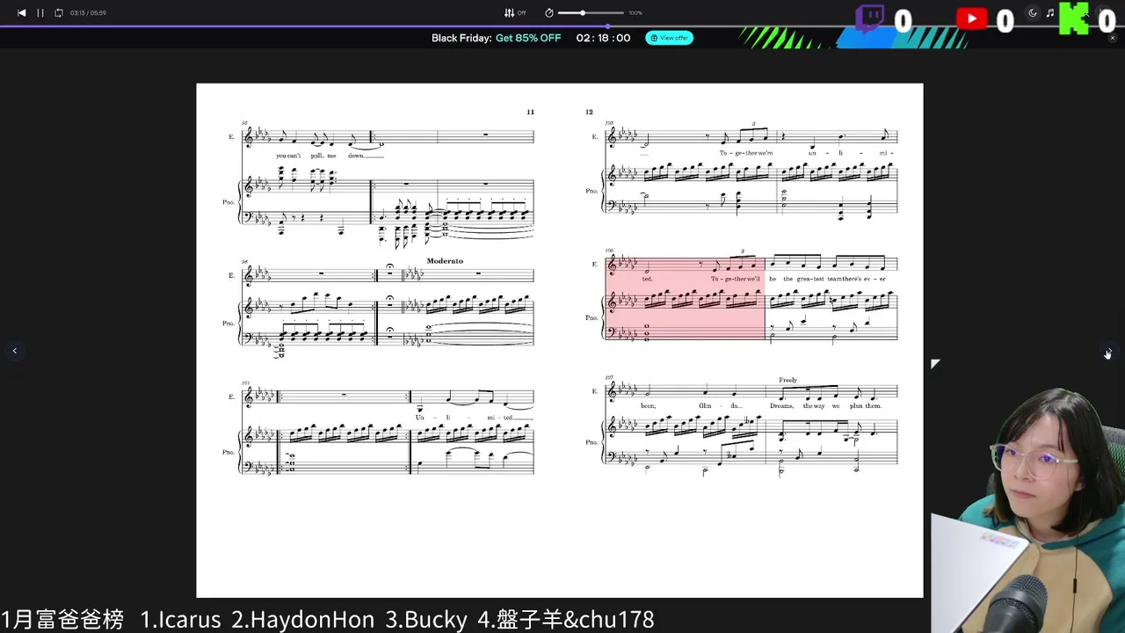Click the Black Friday Get 85% OFF text
This screenshot has height=633, width=1125.
tap(496, 38)
